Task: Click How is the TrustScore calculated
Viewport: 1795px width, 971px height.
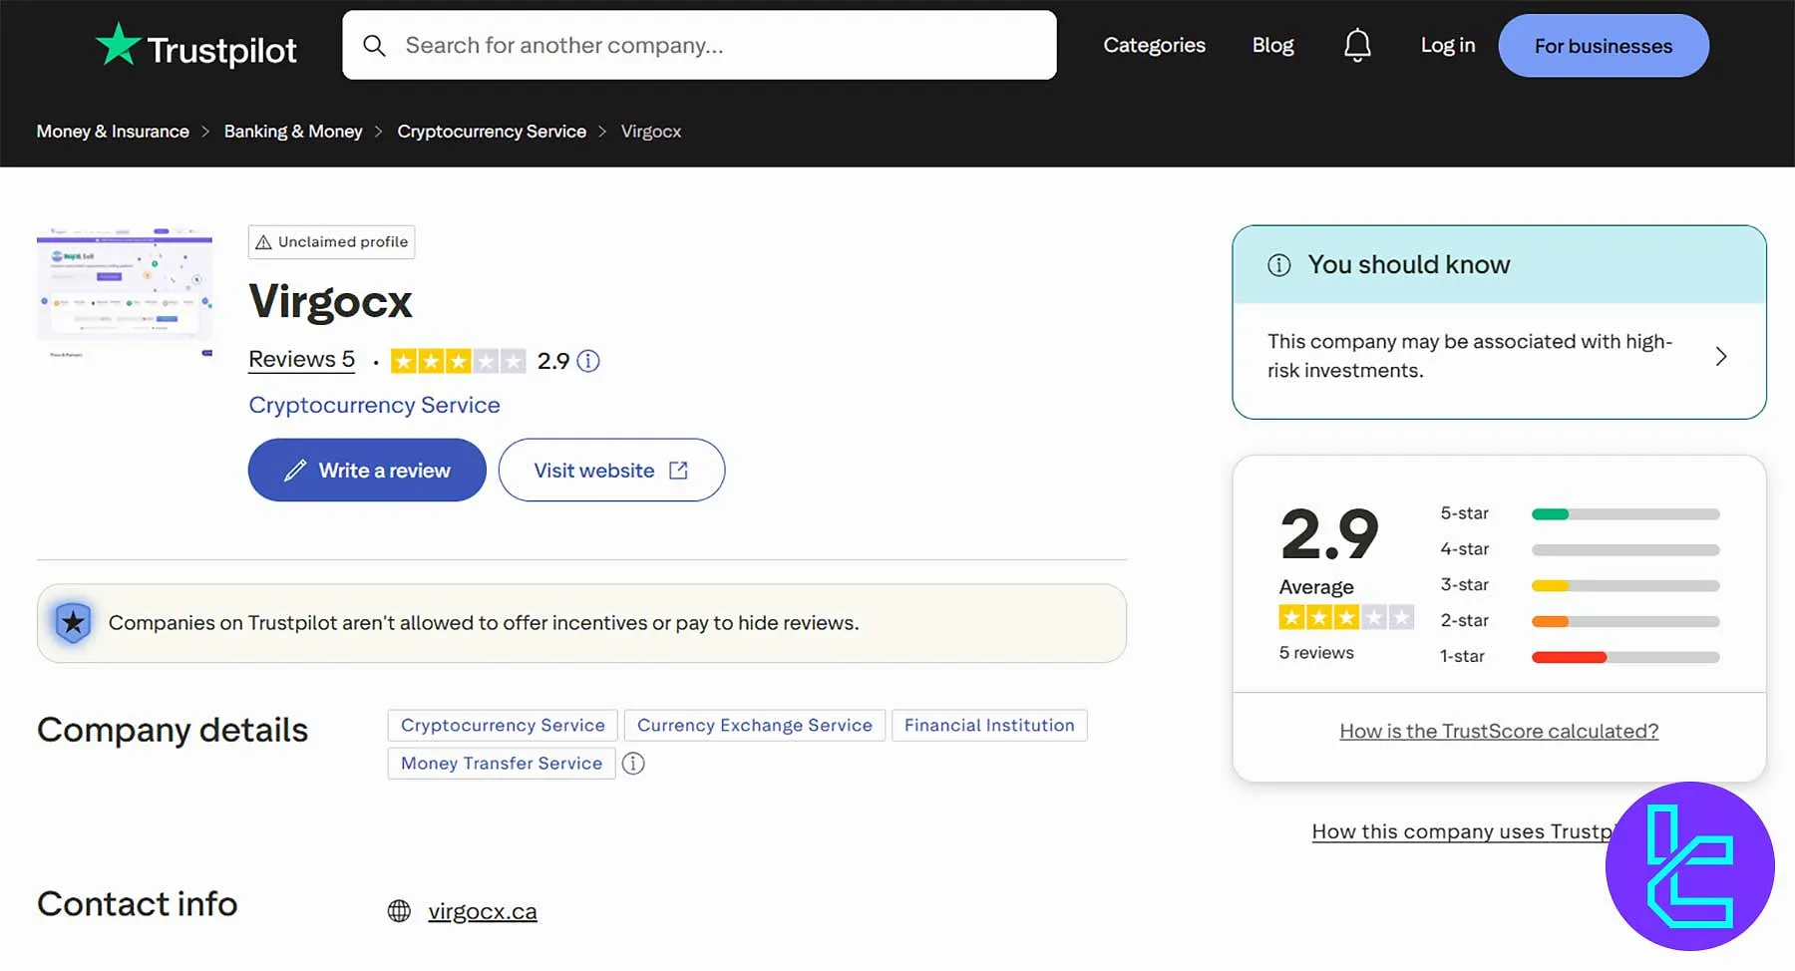Action: (1498, 731)
